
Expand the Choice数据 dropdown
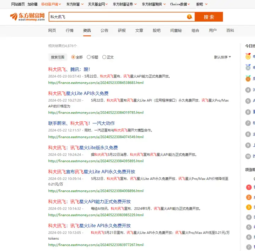coord(180,4)
